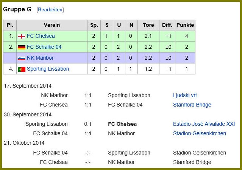Open the FC Schalke 04 link in table
This screenshot has width=242, height=170.
coord(44,47)
